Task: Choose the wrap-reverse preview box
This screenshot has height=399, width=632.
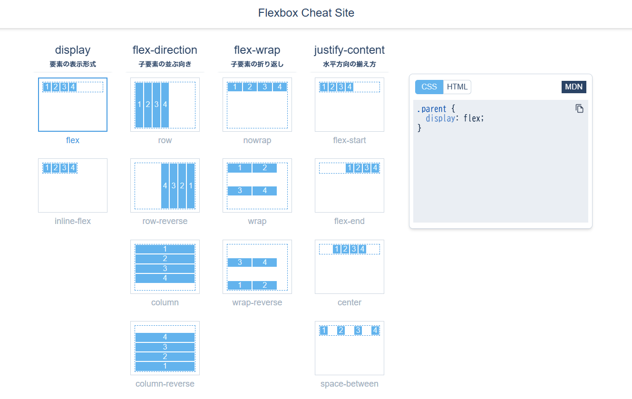Action: 257,267
